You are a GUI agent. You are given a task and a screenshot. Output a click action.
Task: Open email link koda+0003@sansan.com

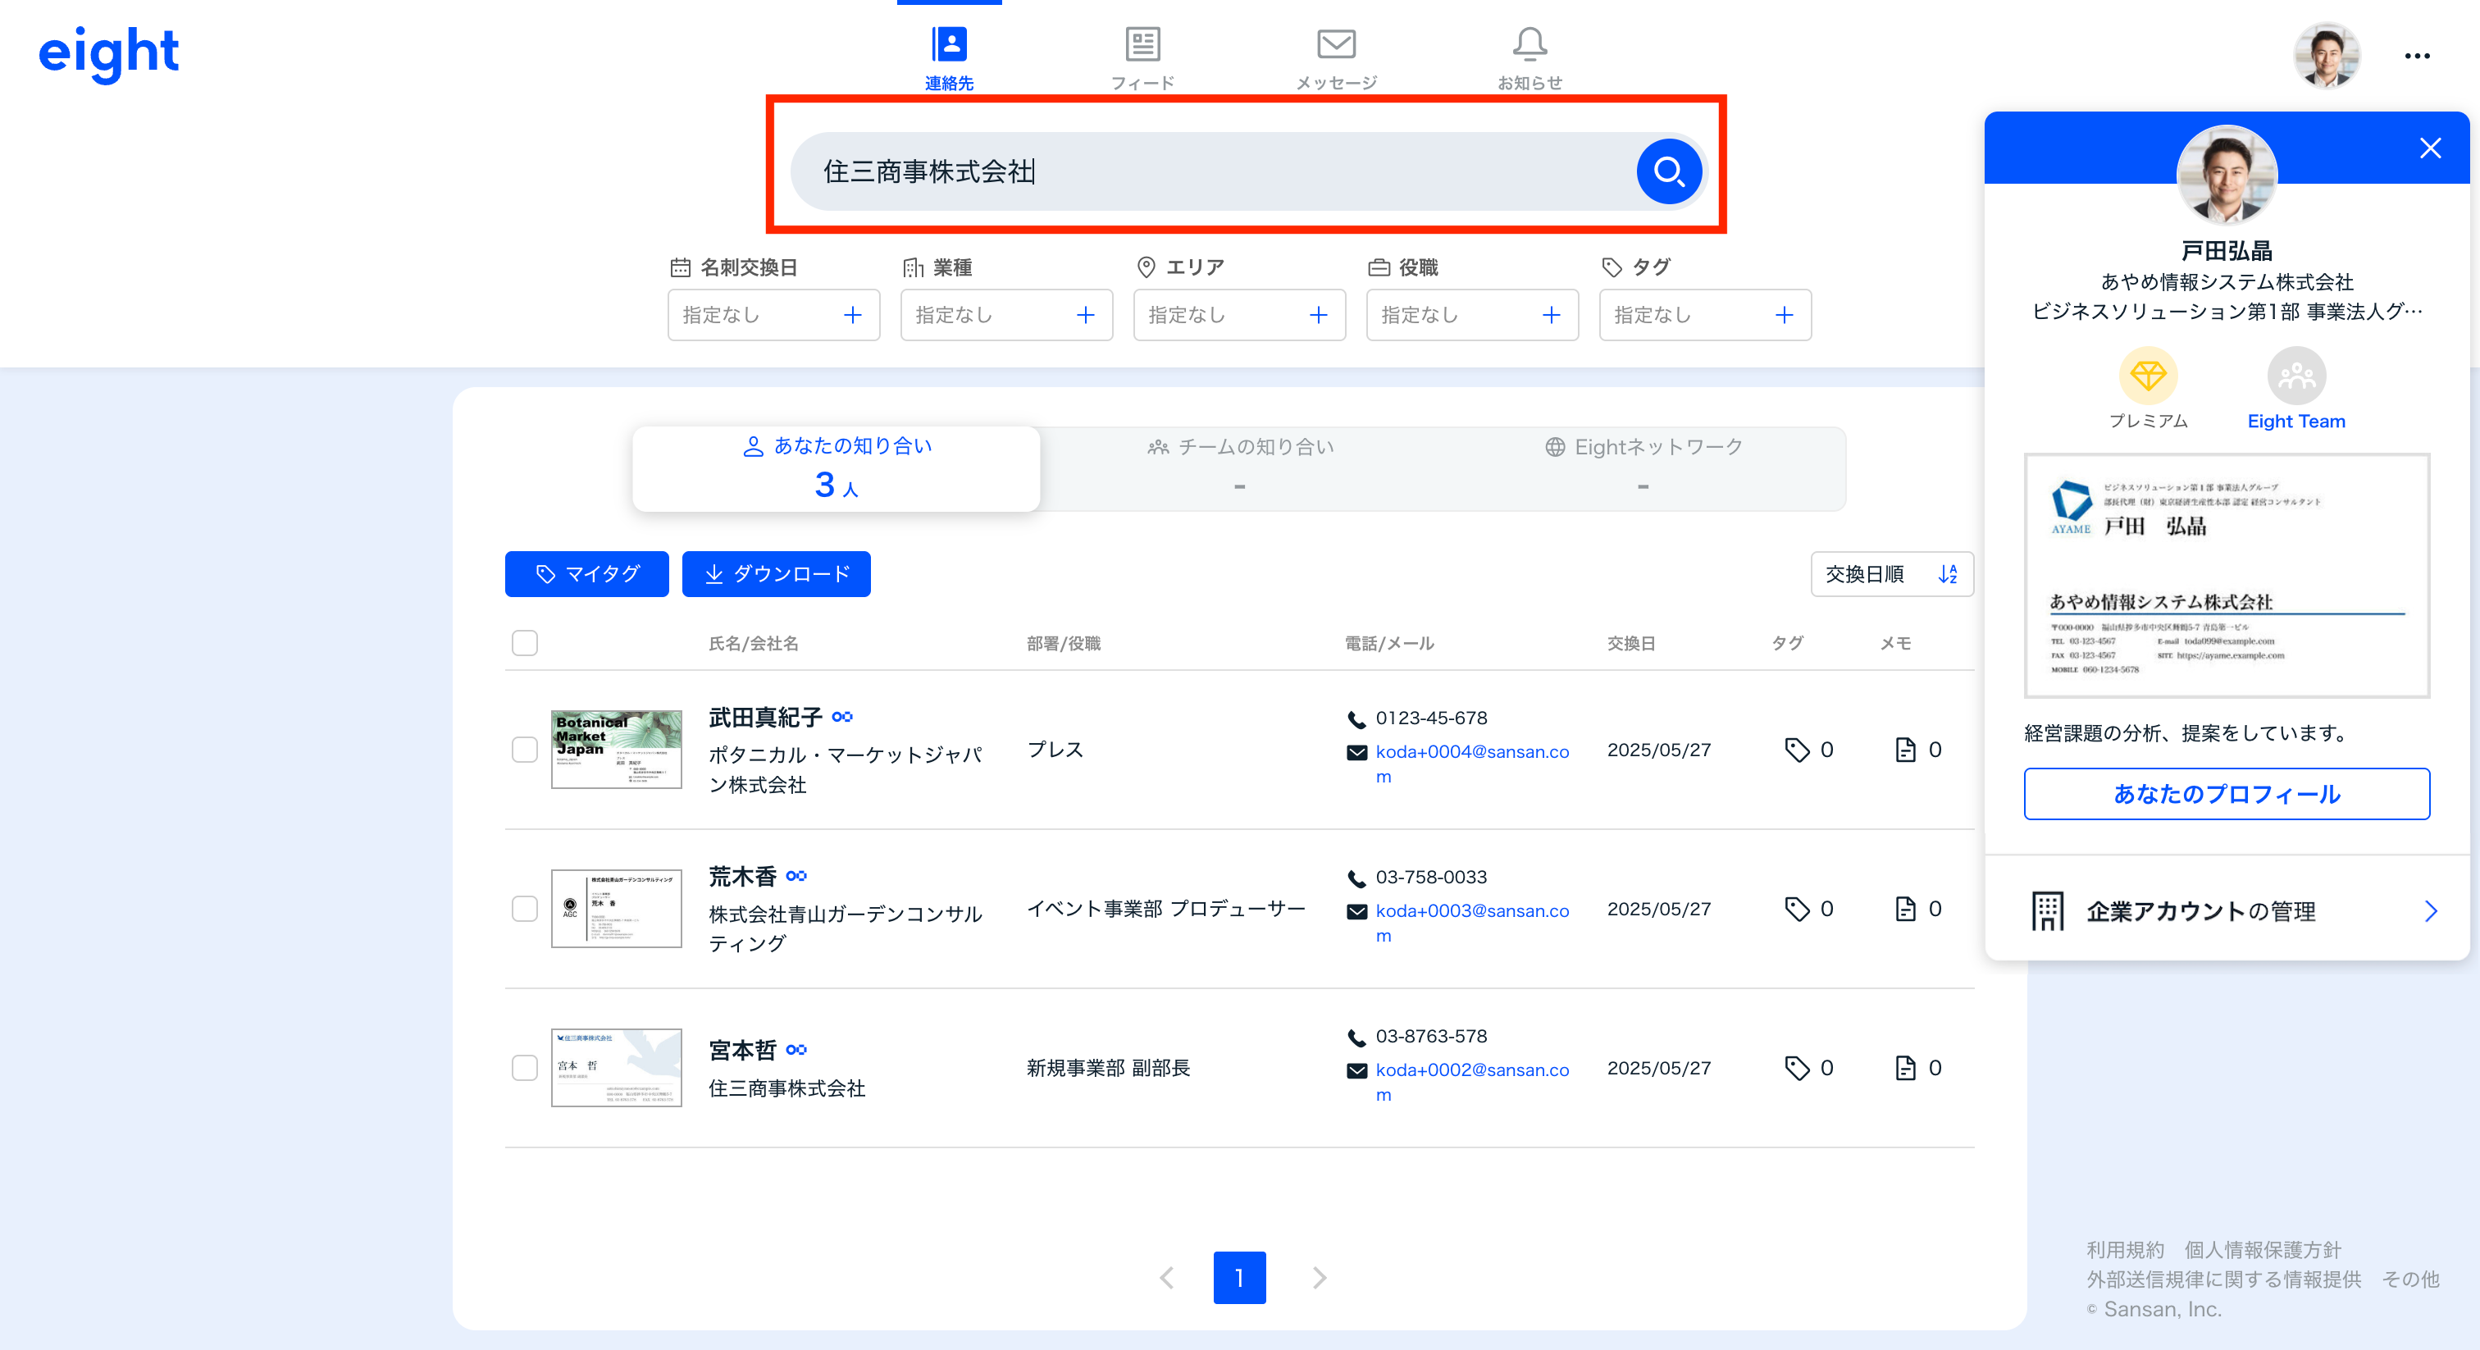[1472, 923]
